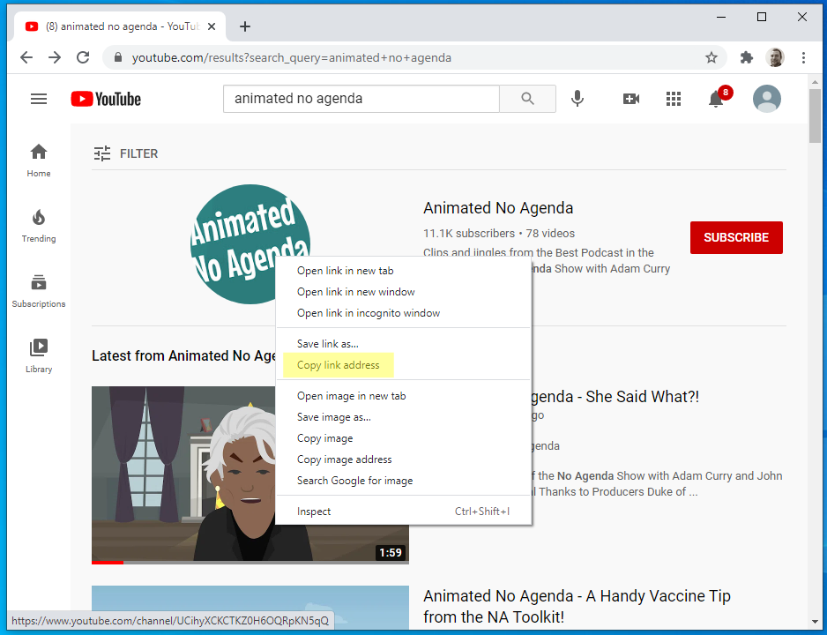Open the YouTube guide hamburger menu
The image size is (827, 635).
(39, 99)
